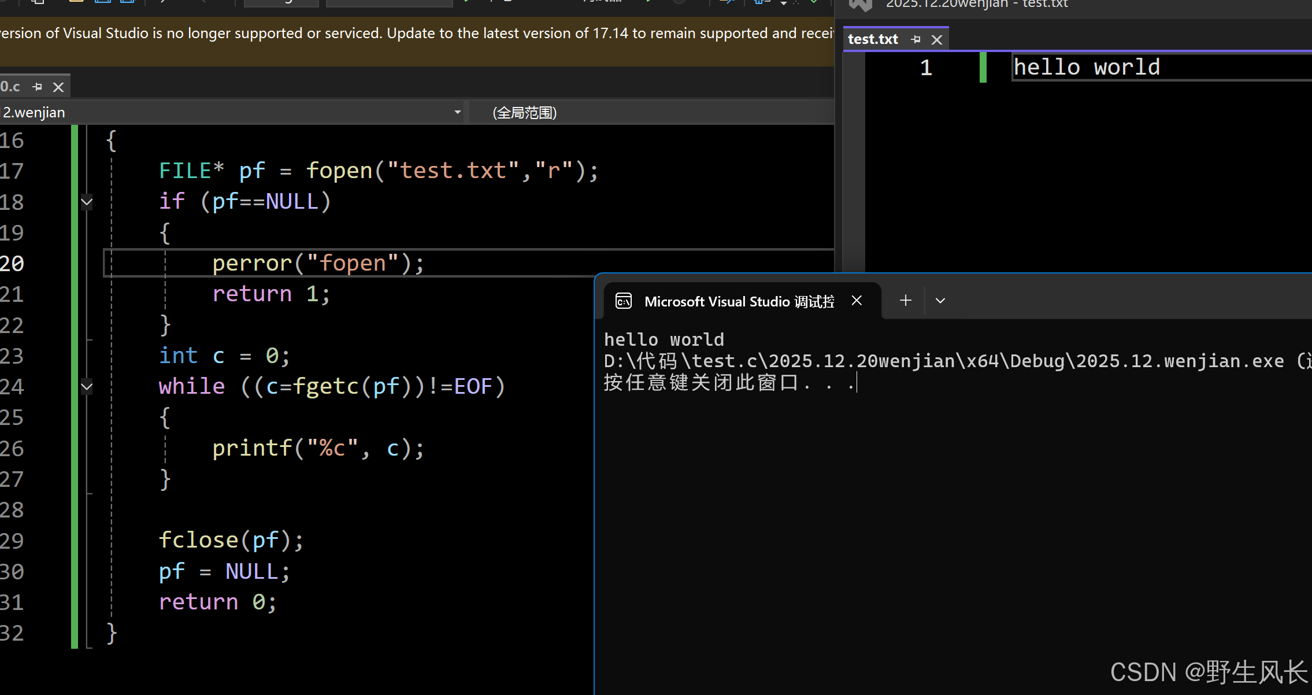The height and width of the screenshot is (695, 1312).
Task: Close the Microsoft Visual Studio debug console tab
Action: (x=857, y=301)
